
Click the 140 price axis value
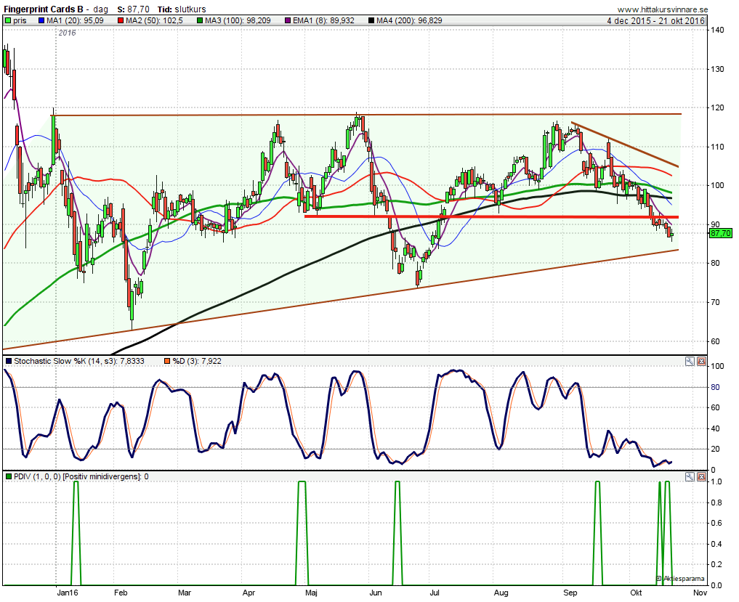click(718, 30)
